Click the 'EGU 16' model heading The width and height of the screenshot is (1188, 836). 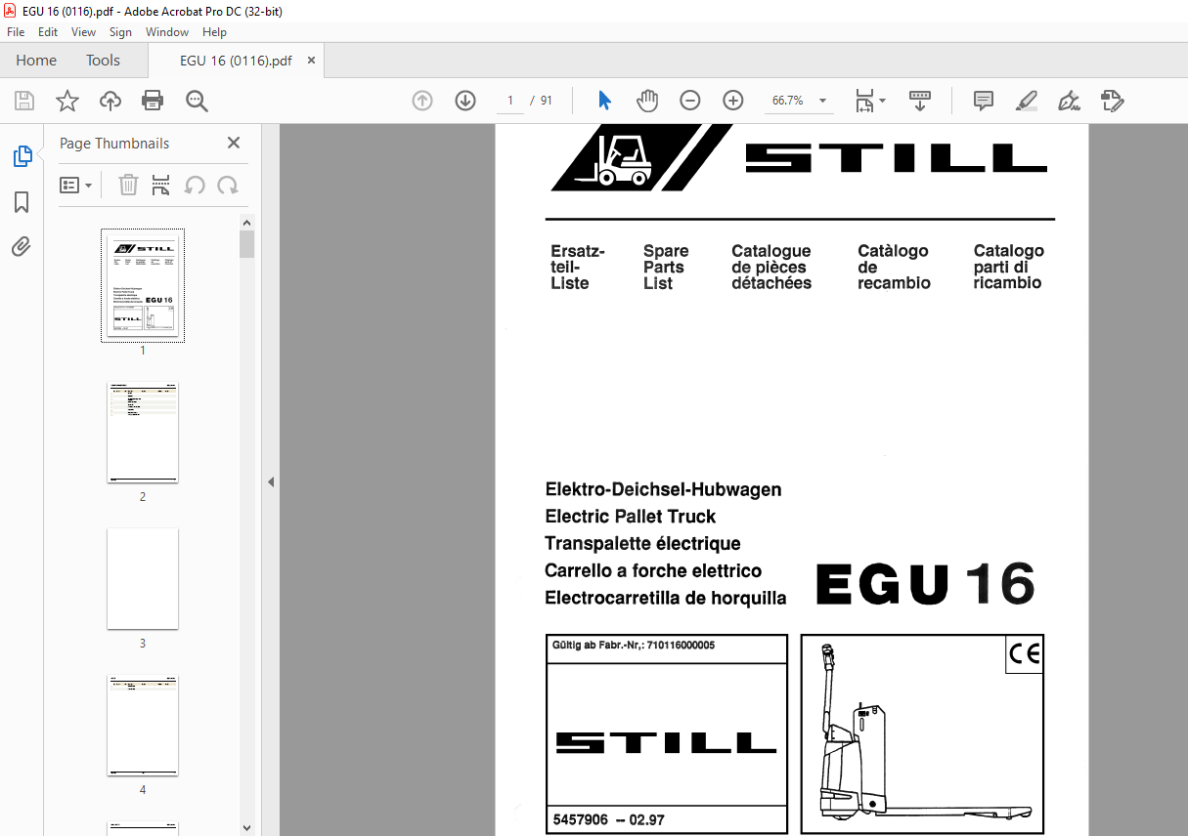[x=925, y=584]
